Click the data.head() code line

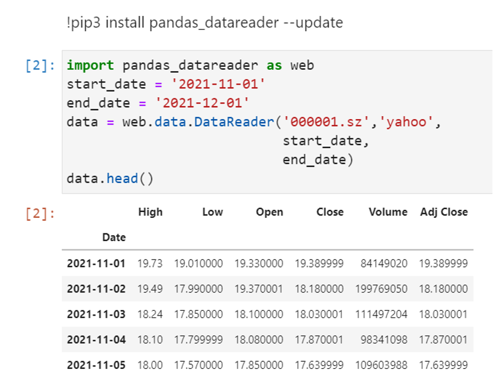[x=110, y=178]
